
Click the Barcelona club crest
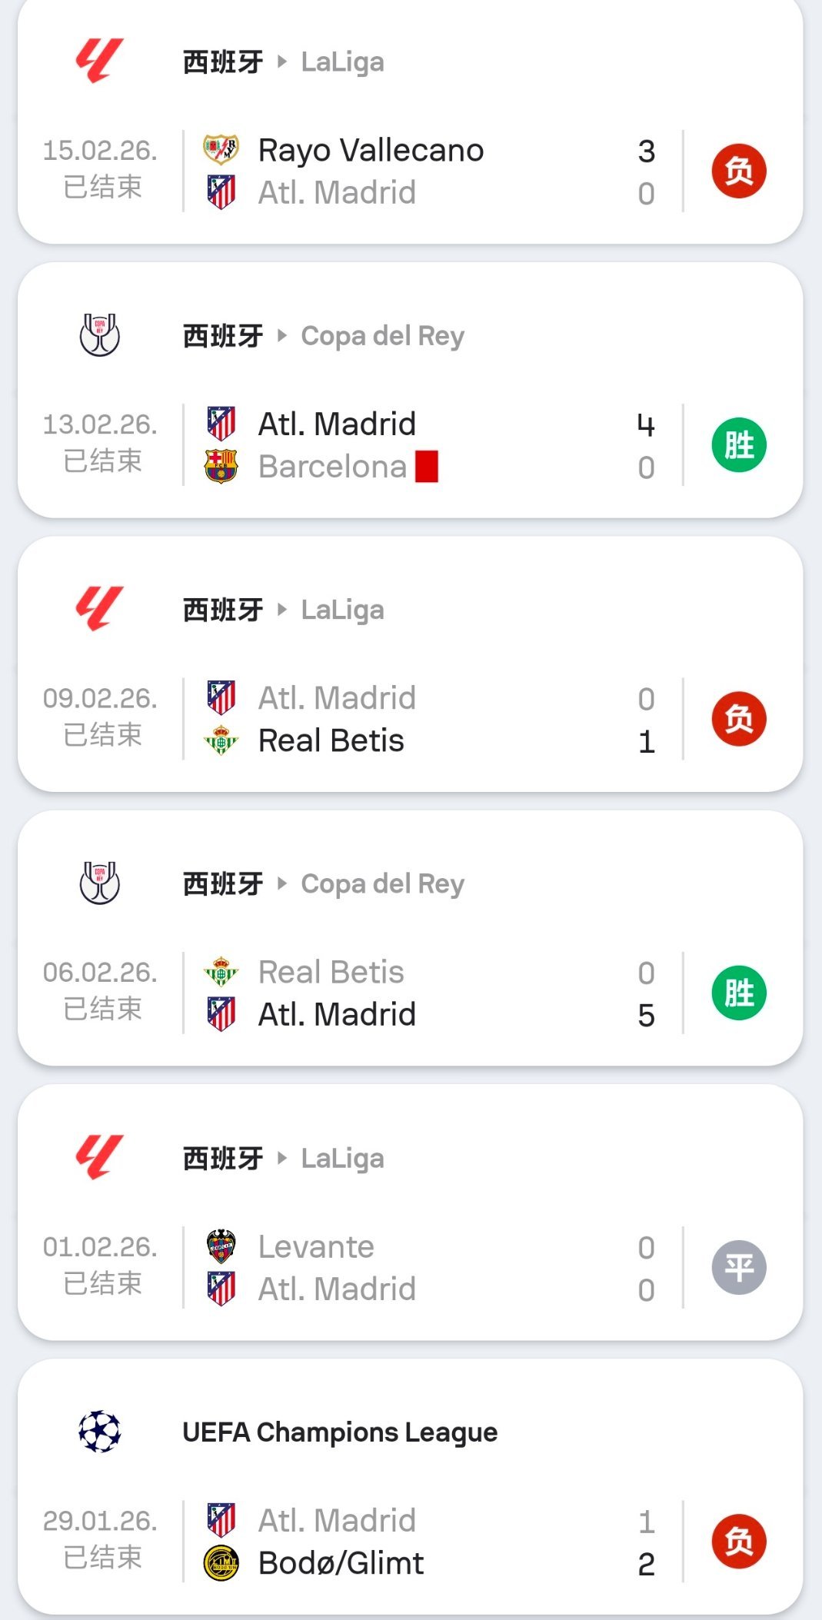pyautogui.click(x=221, y=467)
